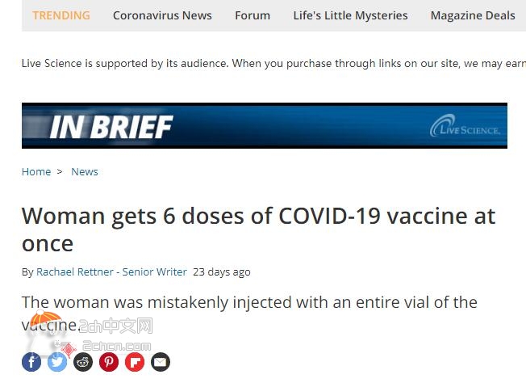Share article on Pinterest
This screenshot has width=526, height=383.
pyautogui.click(x=109, y=362)
